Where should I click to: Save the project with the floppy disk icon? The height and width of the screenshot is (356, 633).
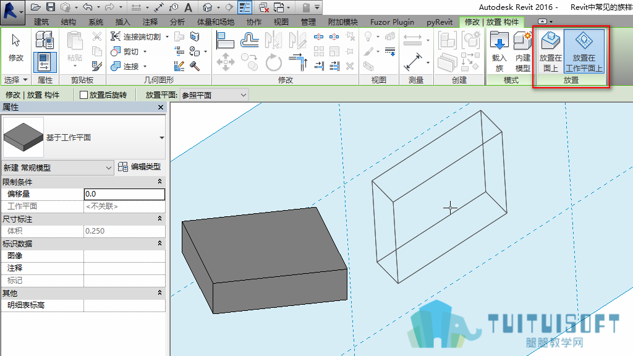point(51,7)
